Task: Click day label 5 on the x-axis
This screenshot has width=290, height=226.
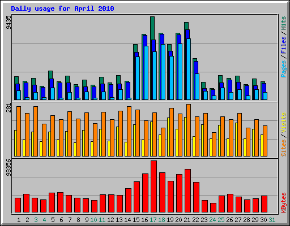Action: click(53, 220)
